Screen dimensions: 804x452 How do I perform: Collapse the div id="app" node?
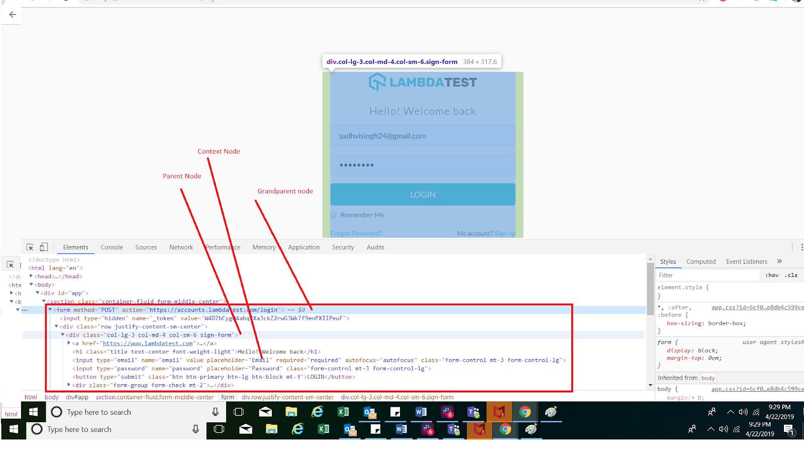pyautogui.click(x=37, y=293)
